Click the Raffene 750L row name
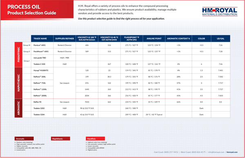245x158 pixels. click(40, 83)
